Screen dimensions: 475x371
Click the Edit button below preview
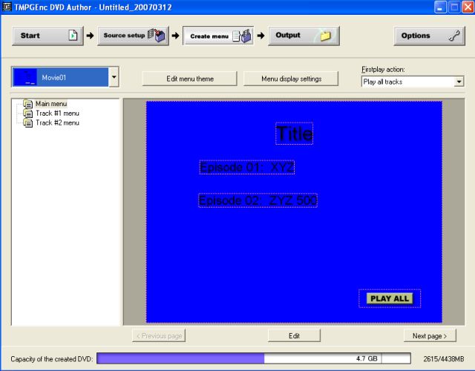[294, 335]
